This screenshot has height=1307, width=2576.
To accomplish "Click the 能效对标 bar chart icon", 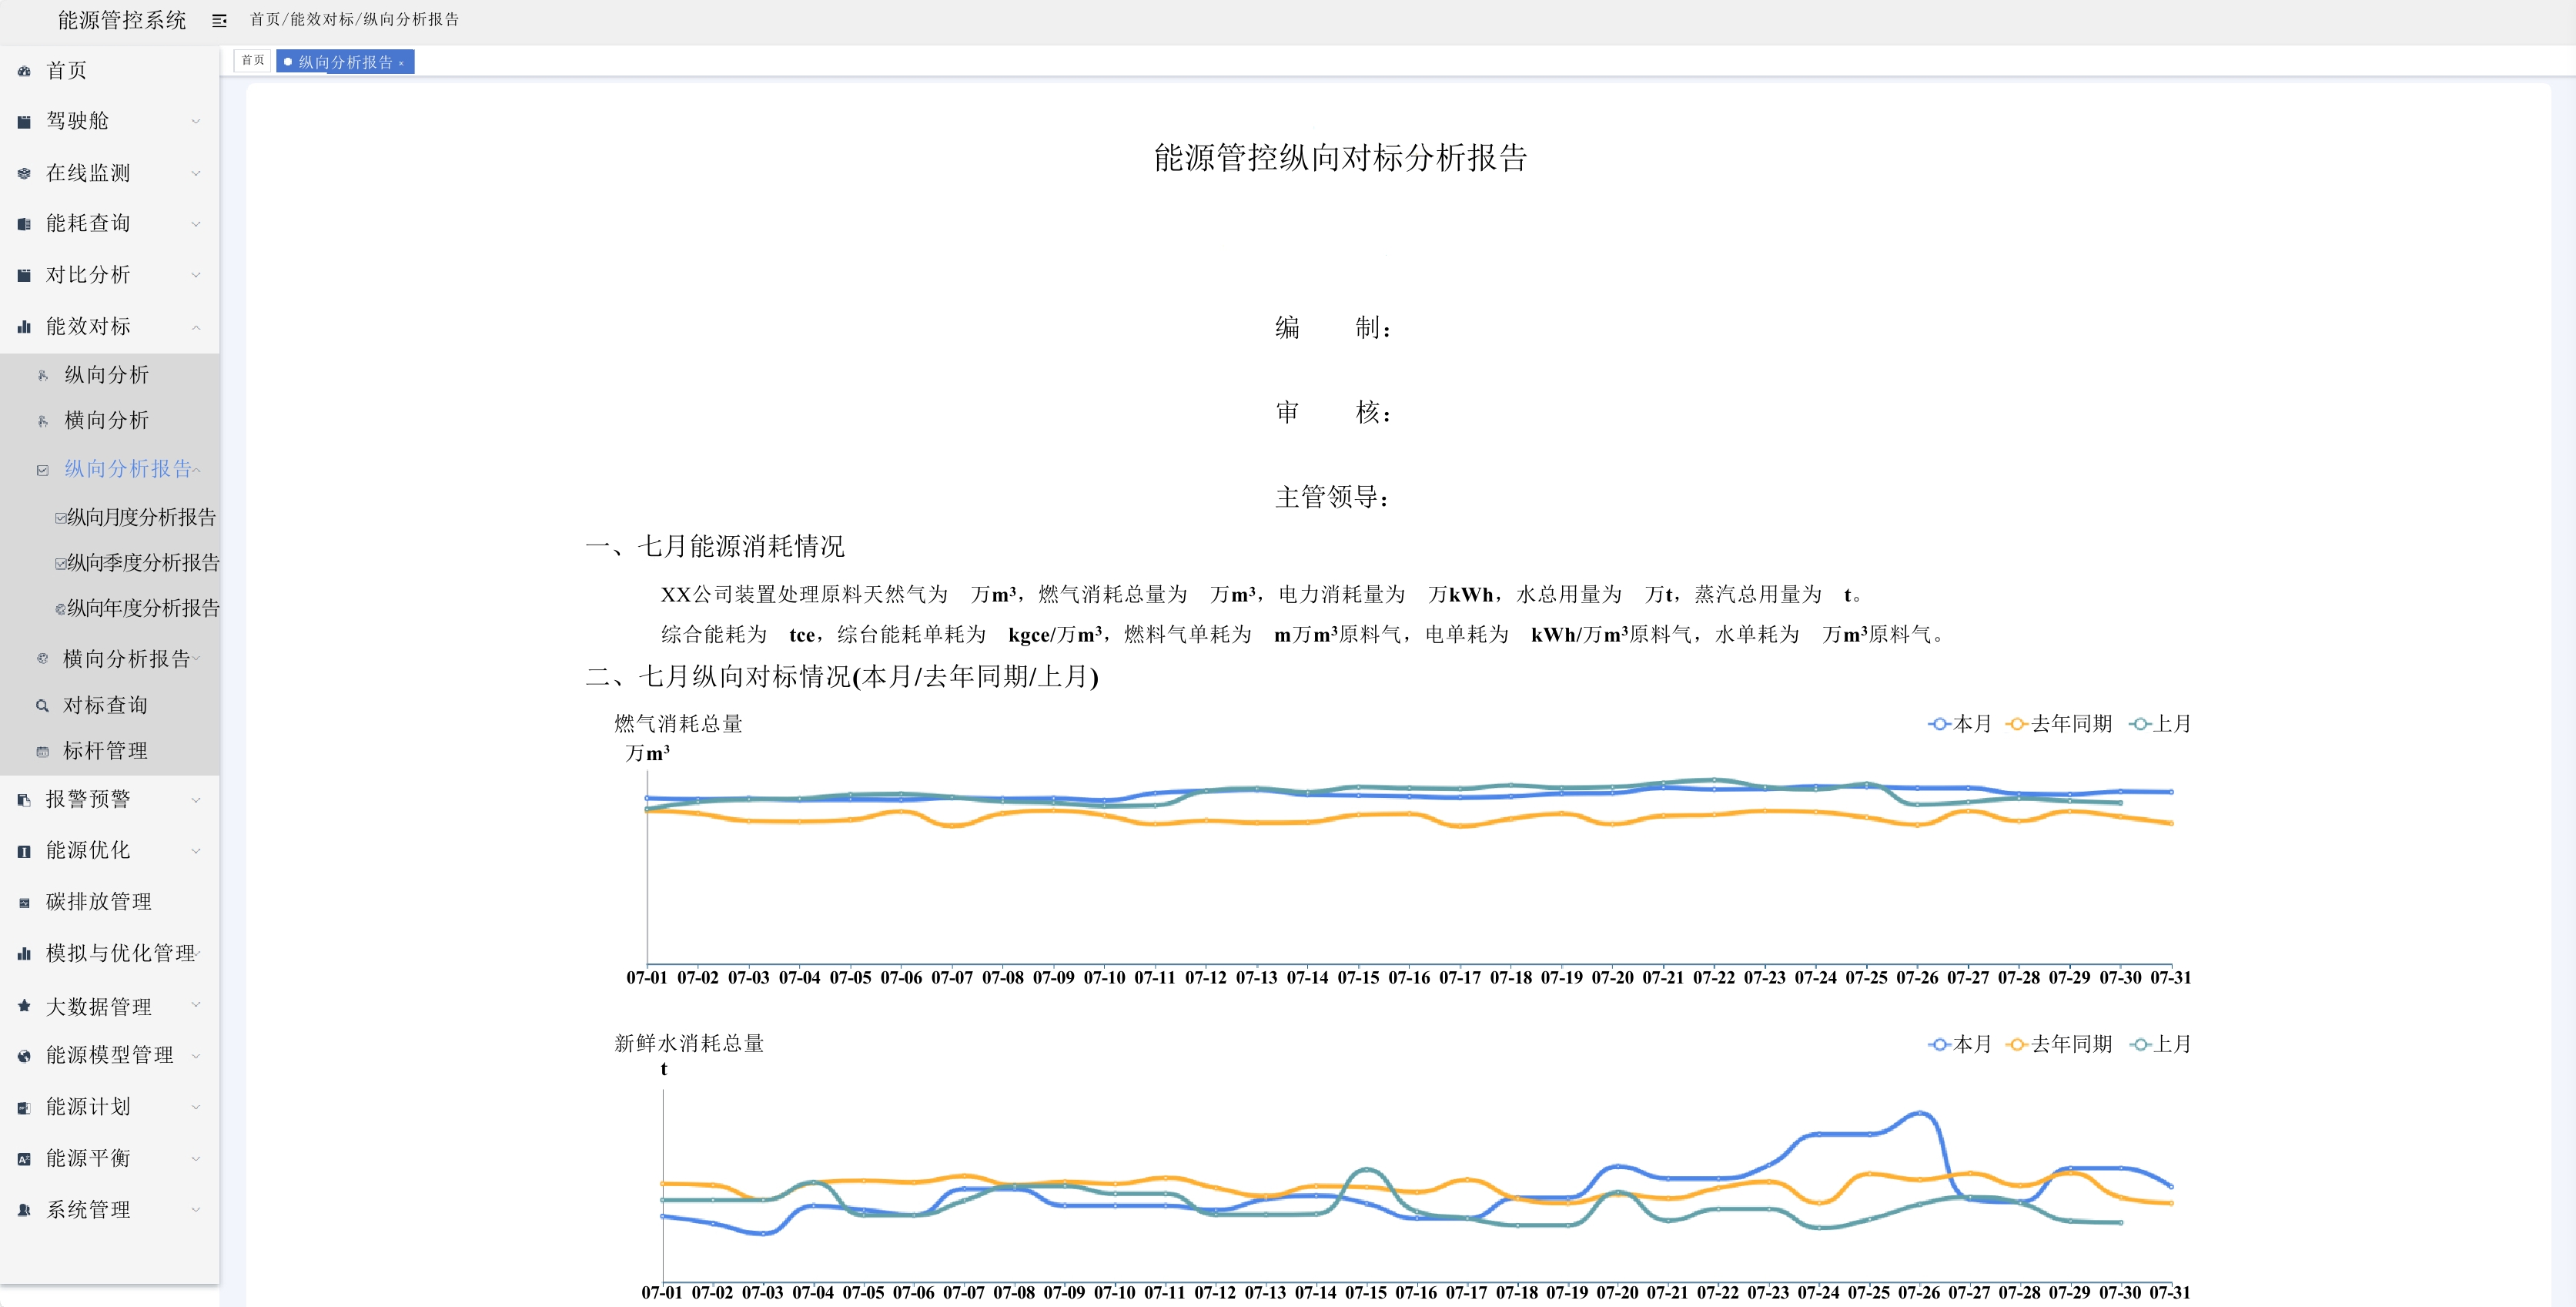I will click(24, 327).
